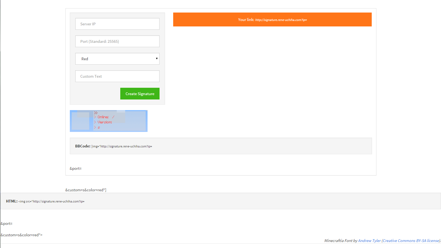Click the "HTML:" label
Viewport: 441px width, 248px height.
pos(12,201)
